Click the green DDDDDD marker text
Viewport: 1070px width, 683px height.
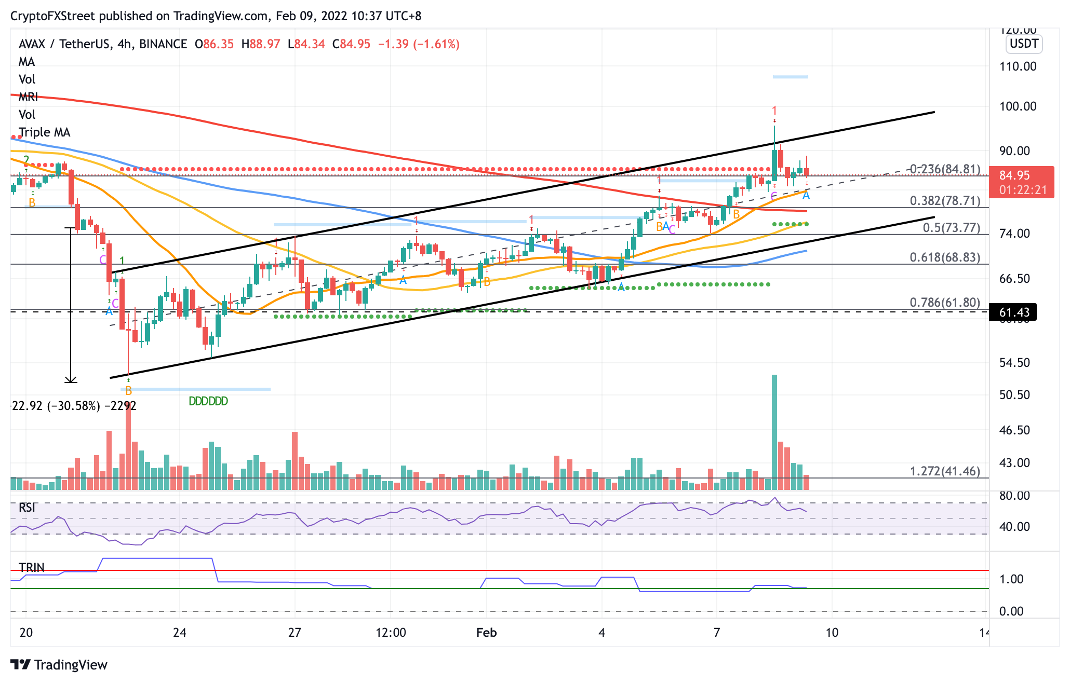pyautogui.click(x=208, y=401)
